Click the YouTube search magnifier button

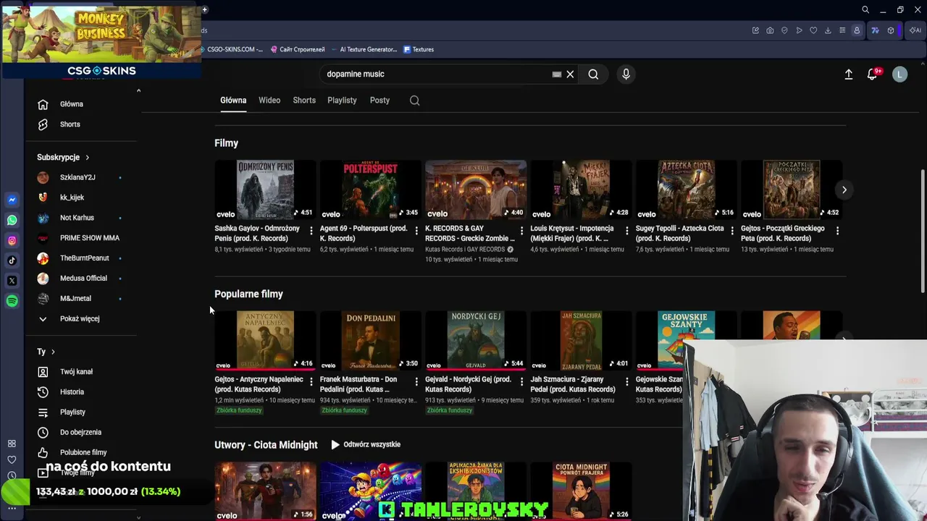(593, 74)
